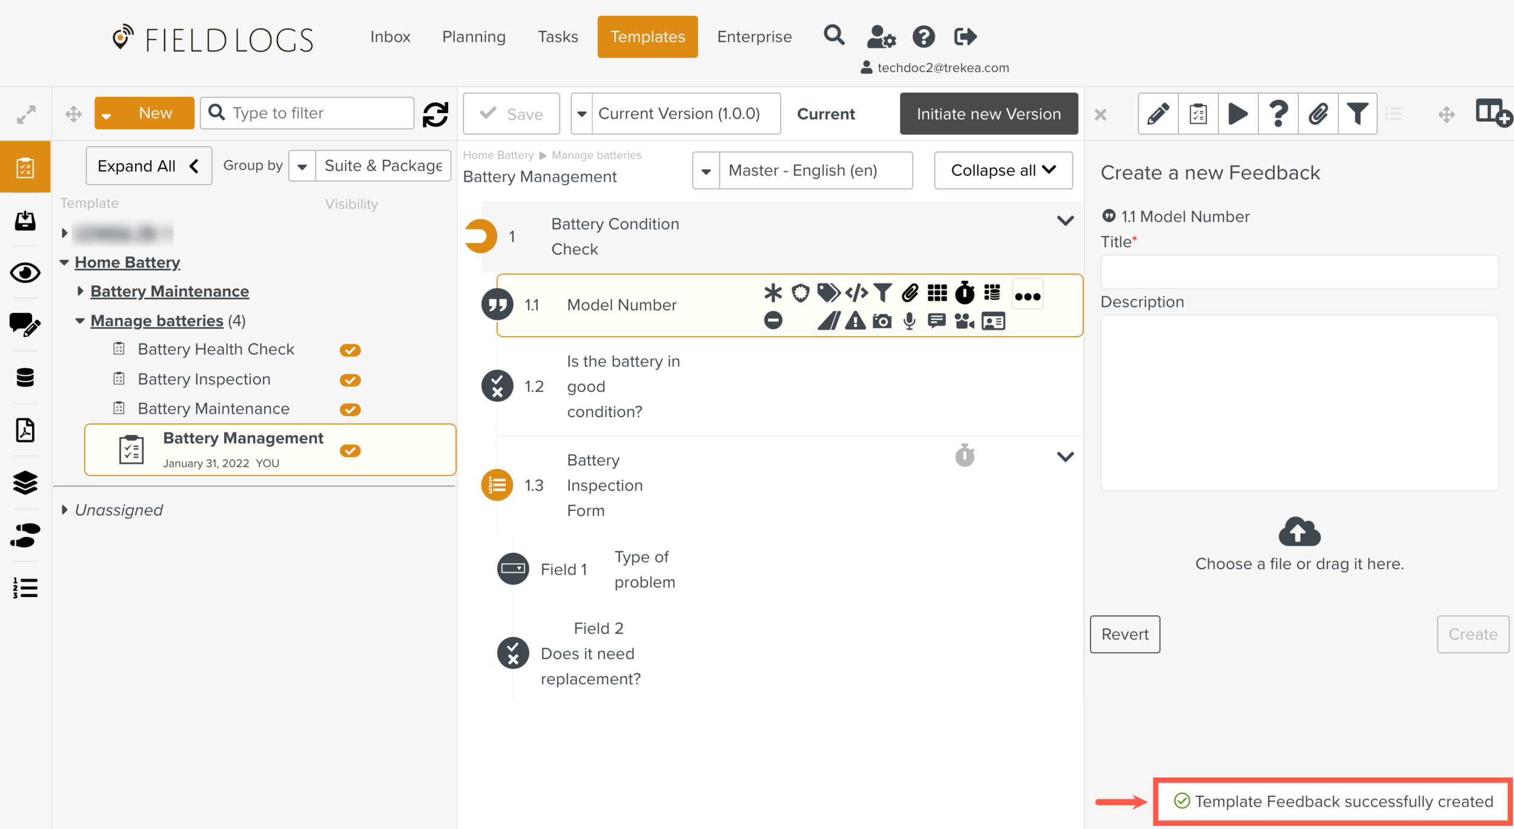Expand the Unassigned tree group

(x=65, y=510)
